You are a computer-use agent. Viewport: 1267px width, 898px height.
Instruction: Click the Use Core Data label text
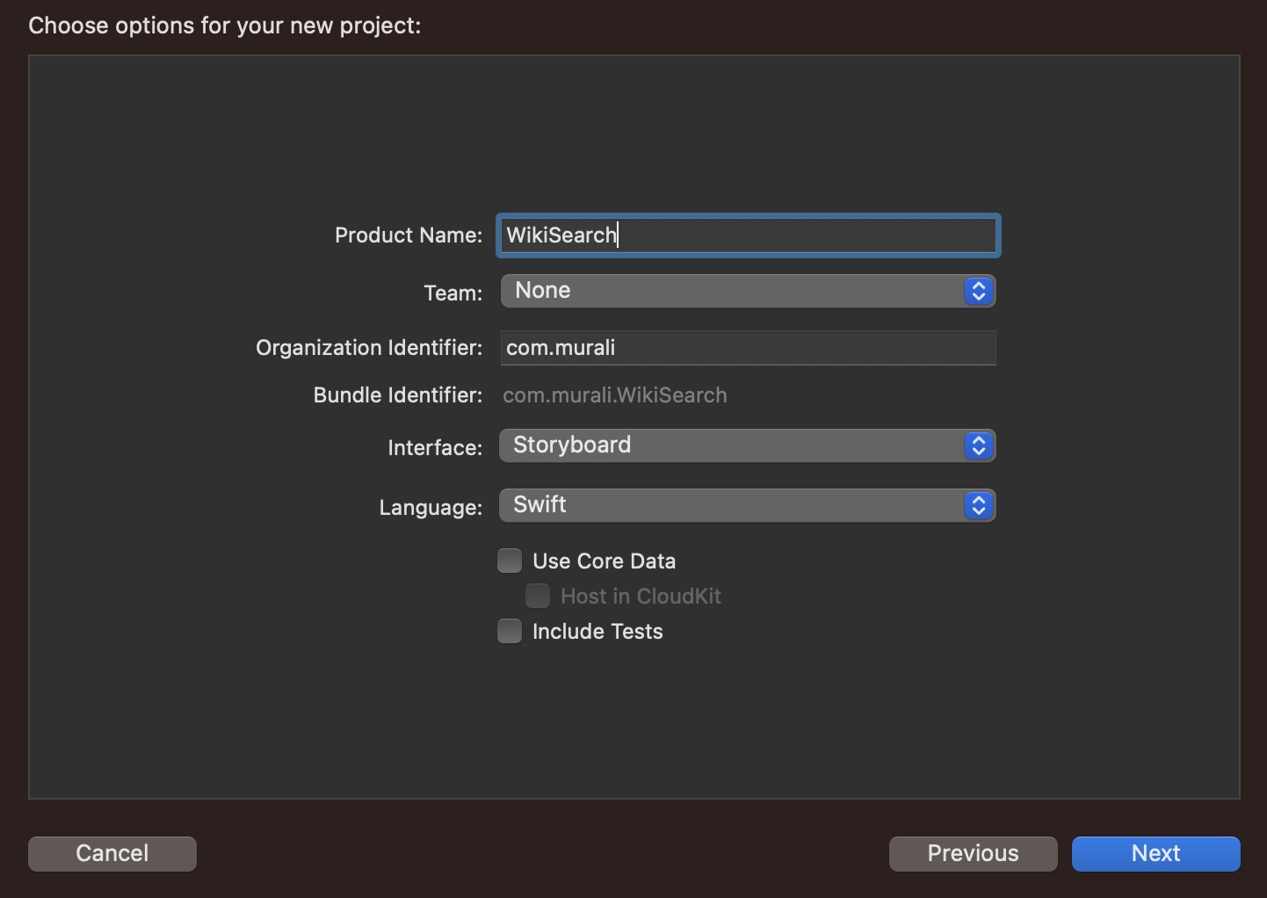(x=605, y=561)
